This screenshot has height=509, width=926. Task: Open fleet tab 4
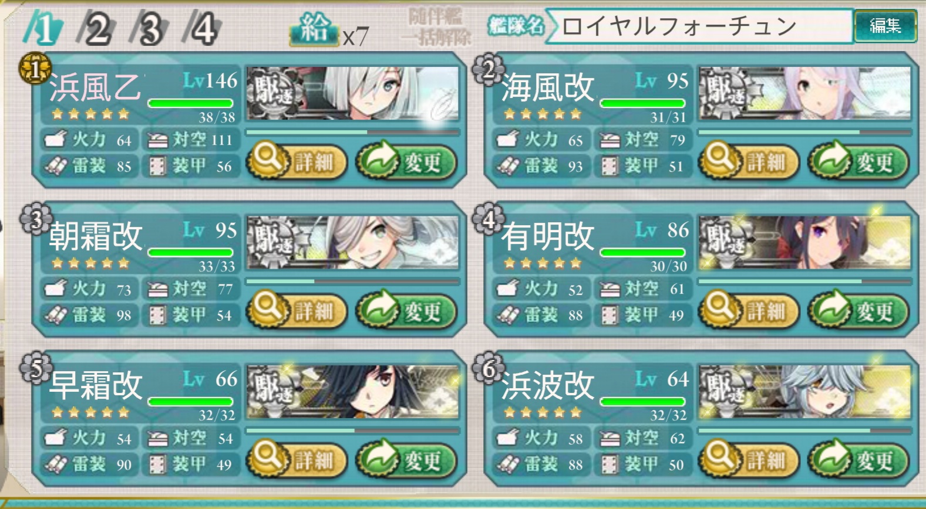[x=202, y=29]
